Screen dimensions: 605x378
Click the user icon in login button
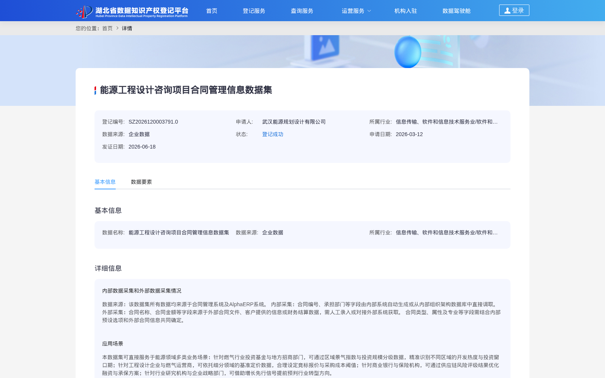point(507,11)
